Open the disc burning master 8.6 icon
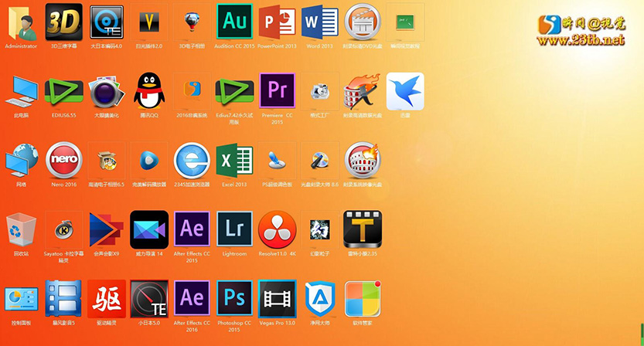Screen dimensions: 644x346 [320, 160]
